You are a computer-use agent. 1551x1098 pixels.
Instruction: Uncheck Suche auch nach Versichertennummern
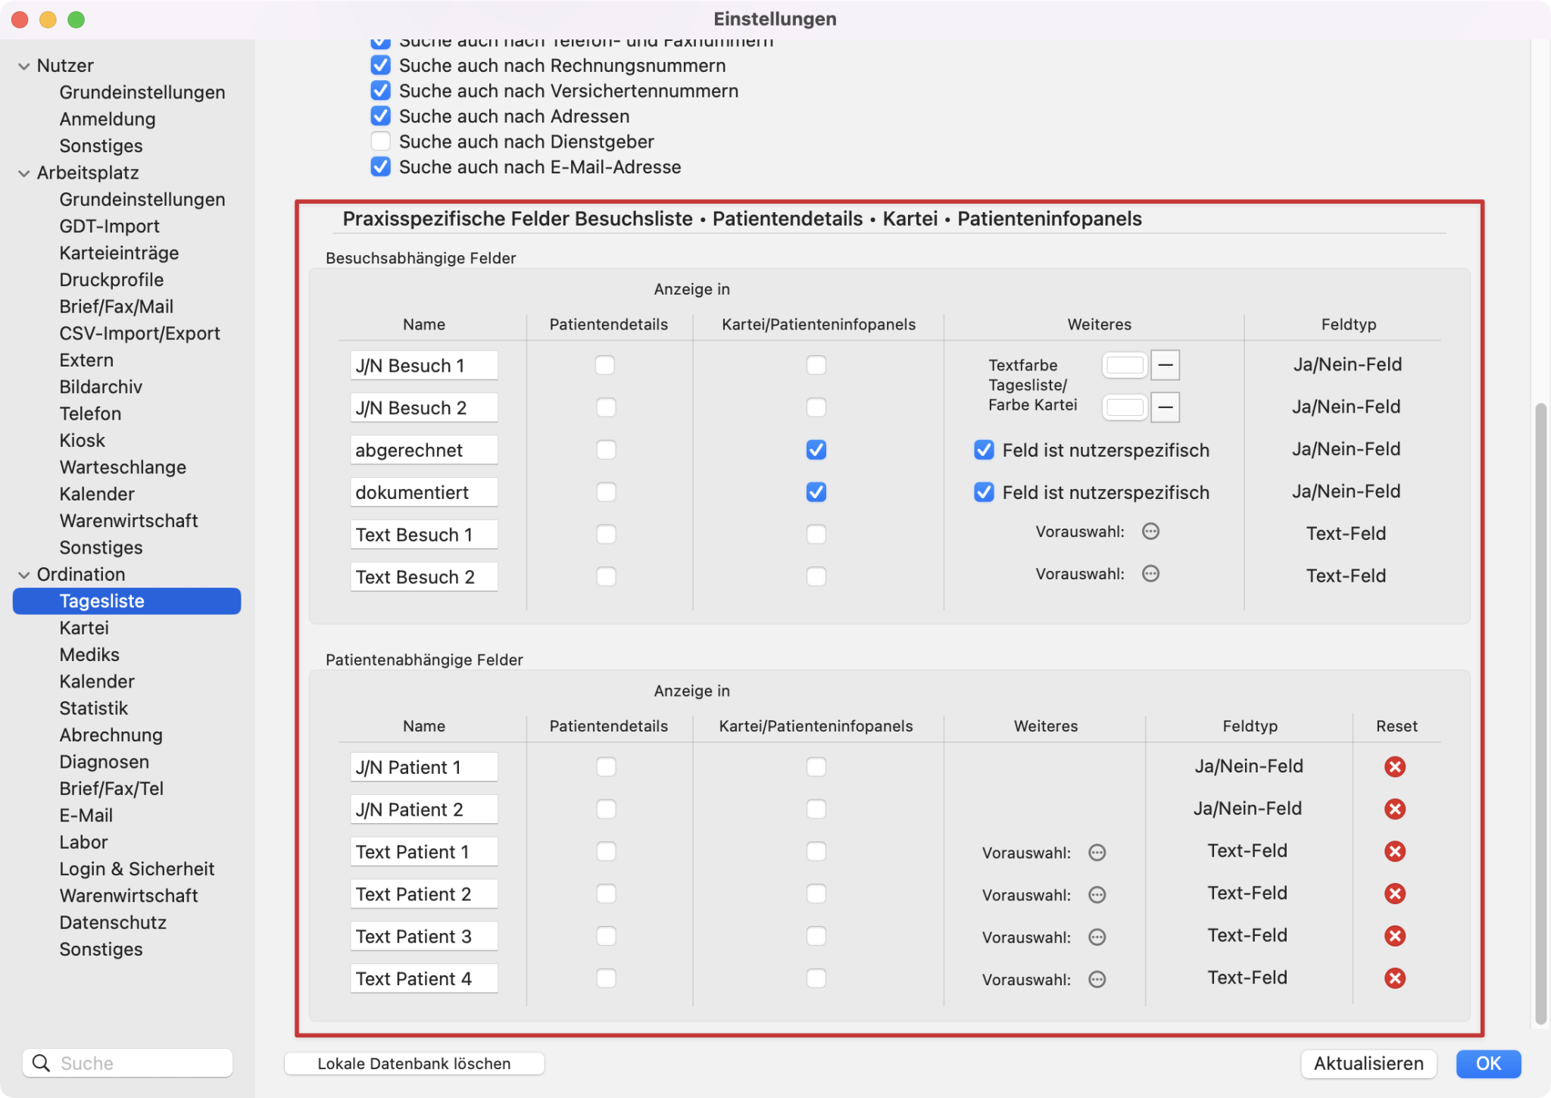pyautogui.click(x=381, y=91)
